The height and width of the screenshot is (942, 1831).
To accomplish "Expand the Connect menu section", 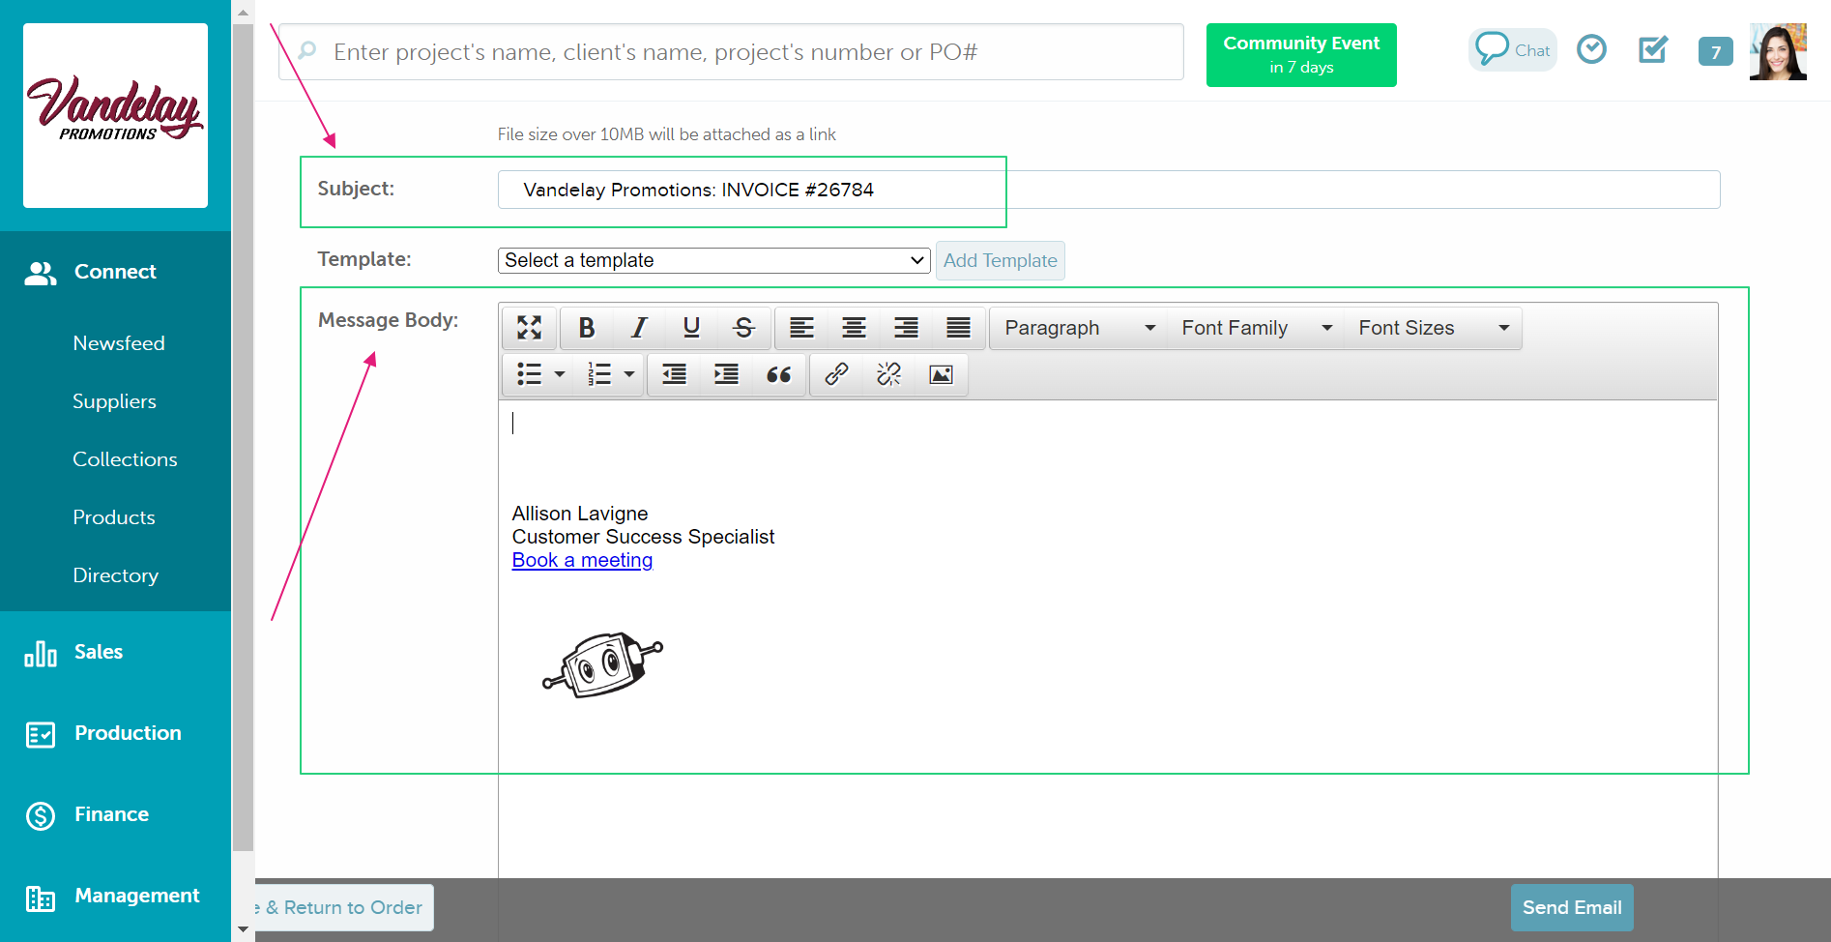I will click(115, 272).
